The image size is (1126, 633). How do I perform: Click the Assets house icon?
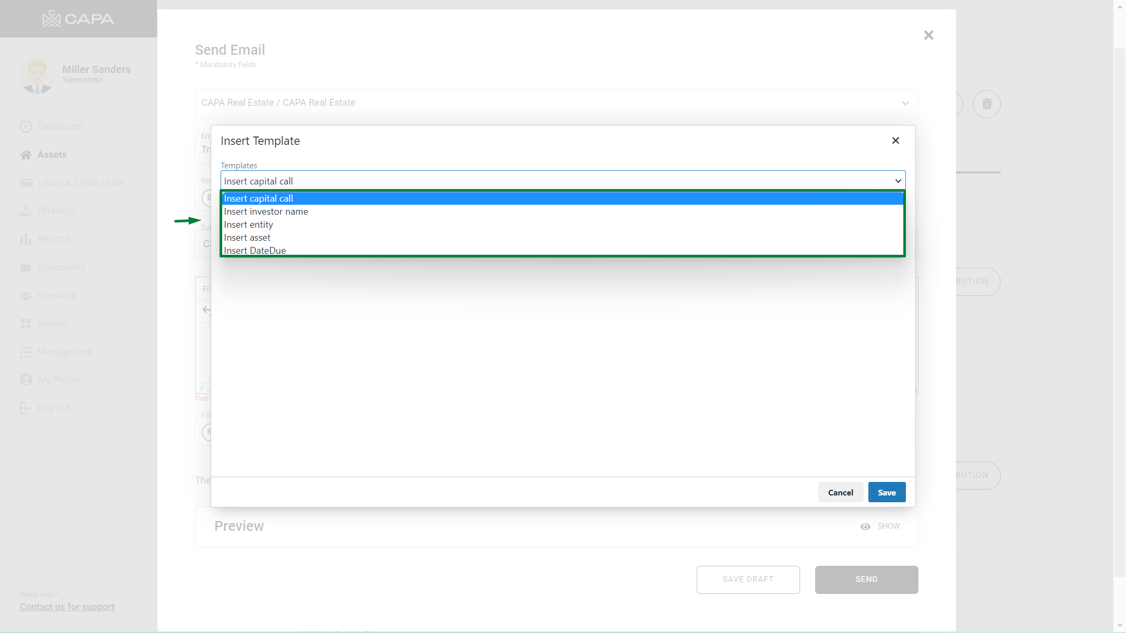pos(26,155)
